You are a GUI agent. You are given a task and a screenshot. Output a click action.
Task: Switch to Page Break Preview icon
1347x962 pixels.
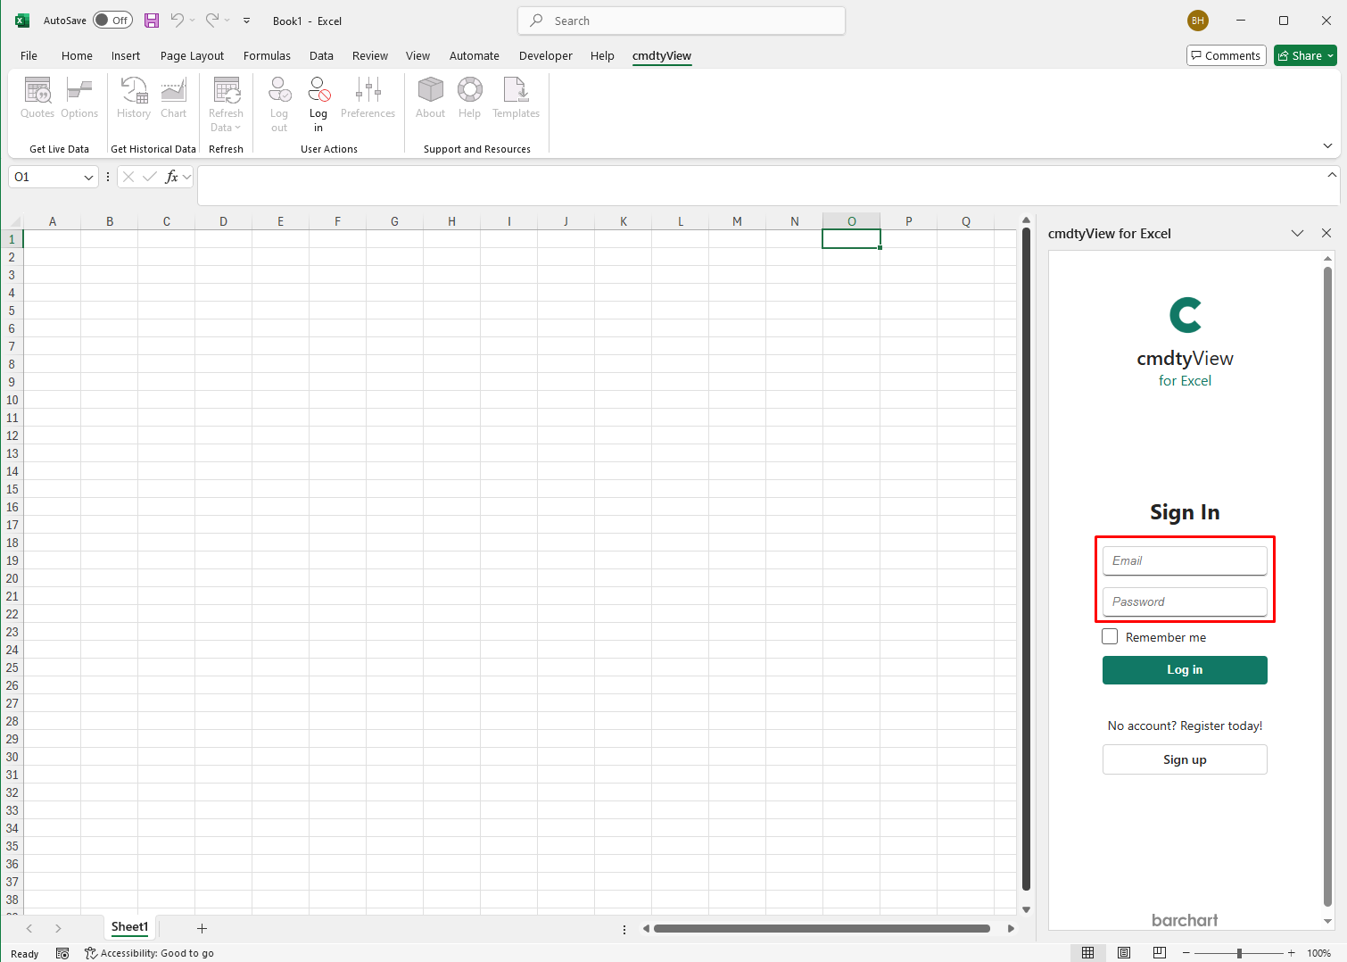click(x=1160, y=953)
